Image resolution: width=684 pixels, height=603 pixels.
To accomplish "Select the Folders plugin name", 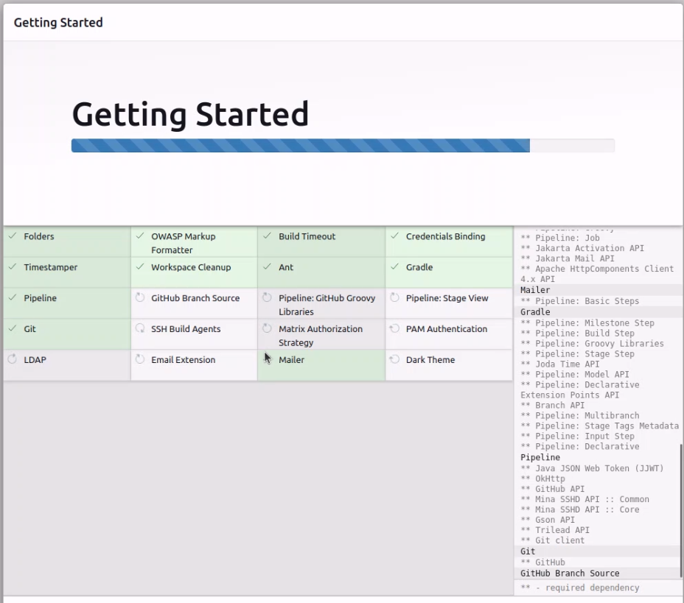I will [x=39, y=236].
